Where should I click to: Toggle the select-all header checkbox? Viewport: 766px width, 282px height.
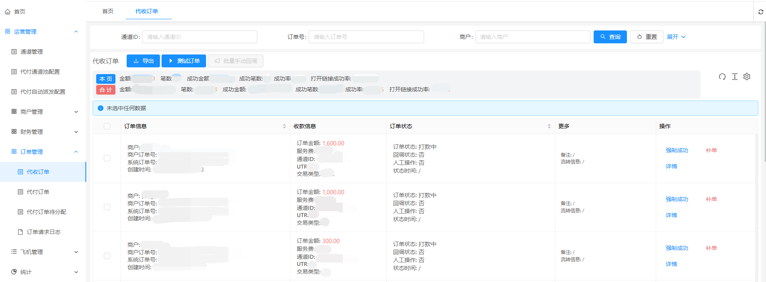(x=107, y=126)
